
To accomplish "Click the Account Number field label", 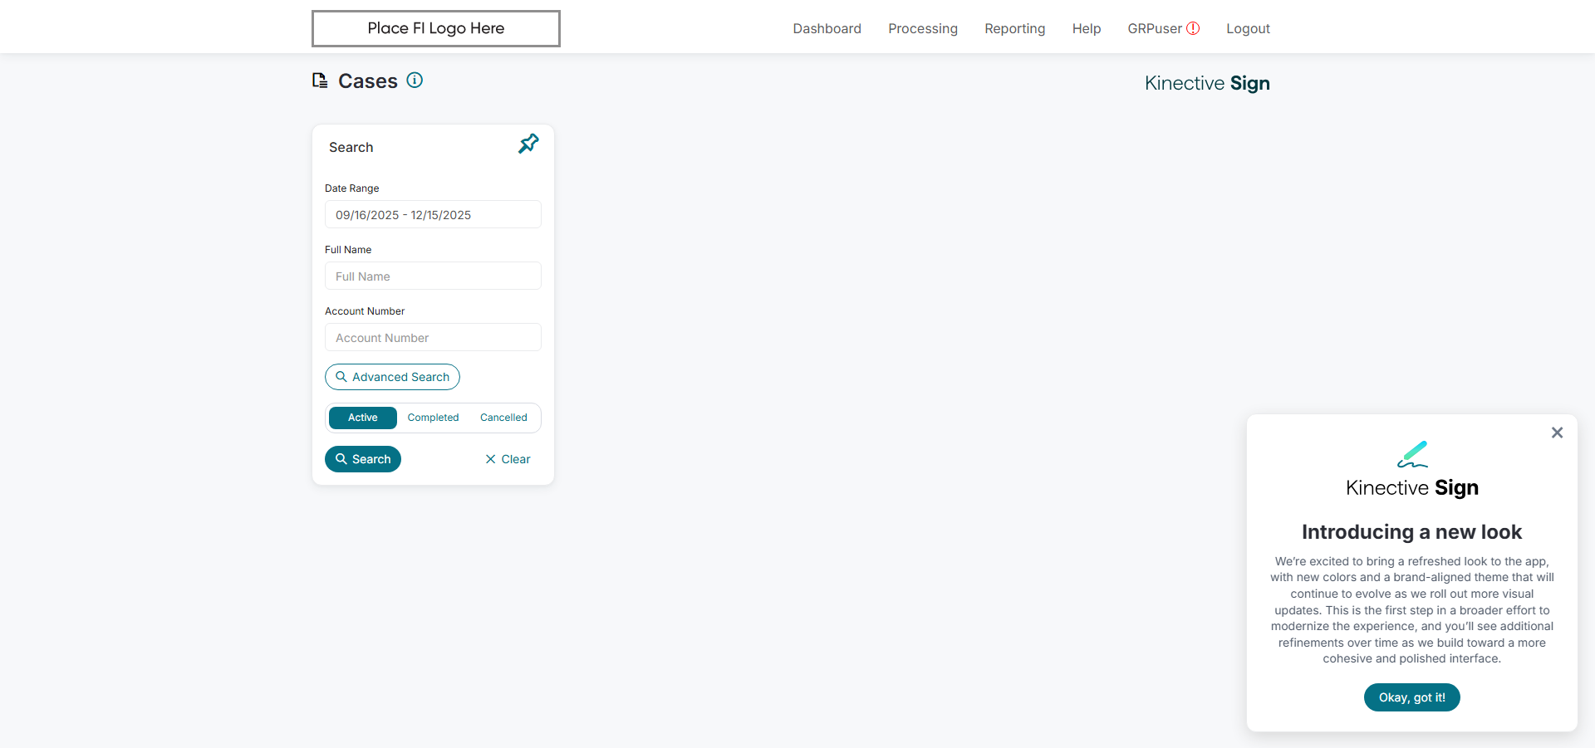I will pos(365,311).
